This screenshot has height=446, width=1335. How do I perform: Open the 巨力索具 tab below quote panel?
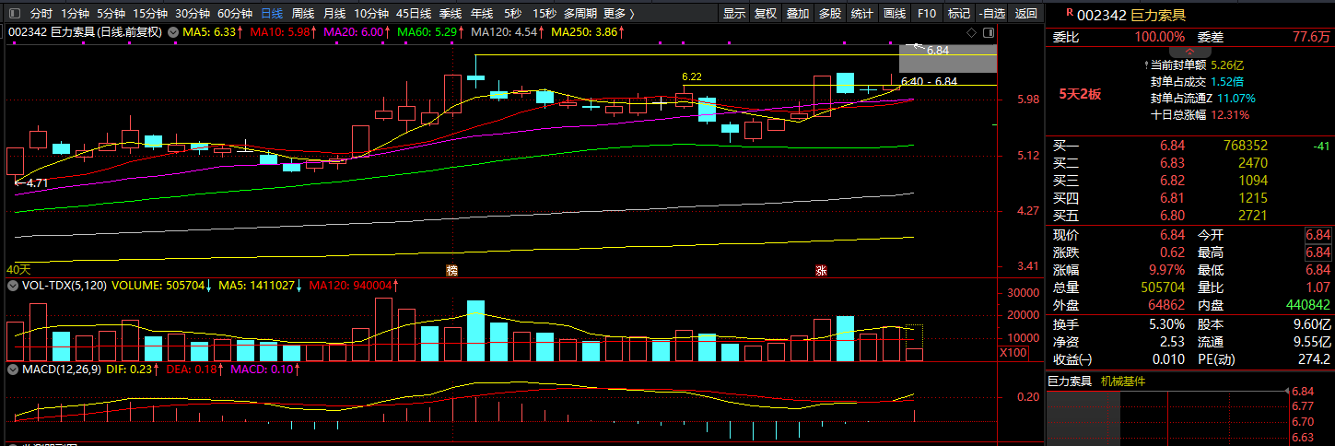pos(1070,381)
